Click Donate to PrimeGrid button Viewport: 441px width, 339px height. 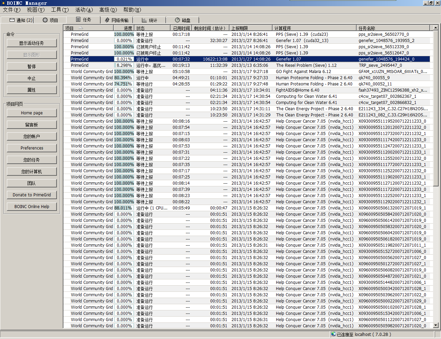click(x=32, y=195)
